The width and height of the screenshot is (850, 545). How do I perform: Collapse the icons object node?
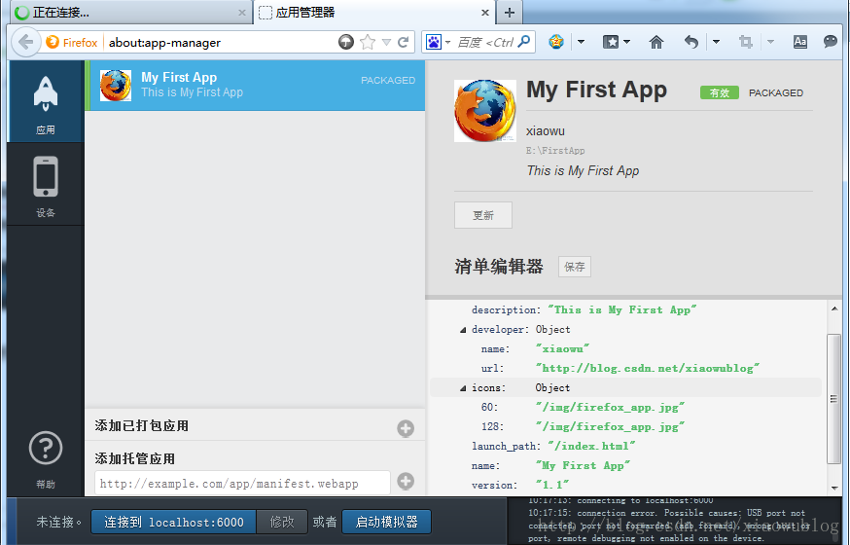point(463,388)
